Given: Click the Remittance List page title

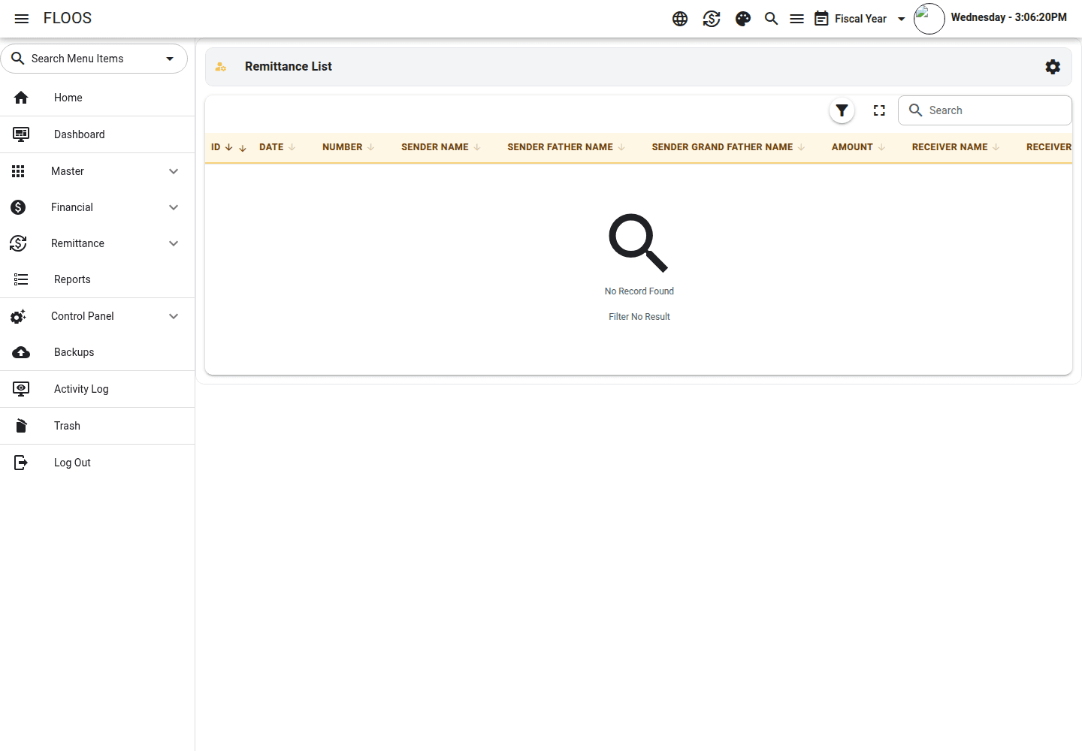Looking at the screenshot, I should click(289, 67).
